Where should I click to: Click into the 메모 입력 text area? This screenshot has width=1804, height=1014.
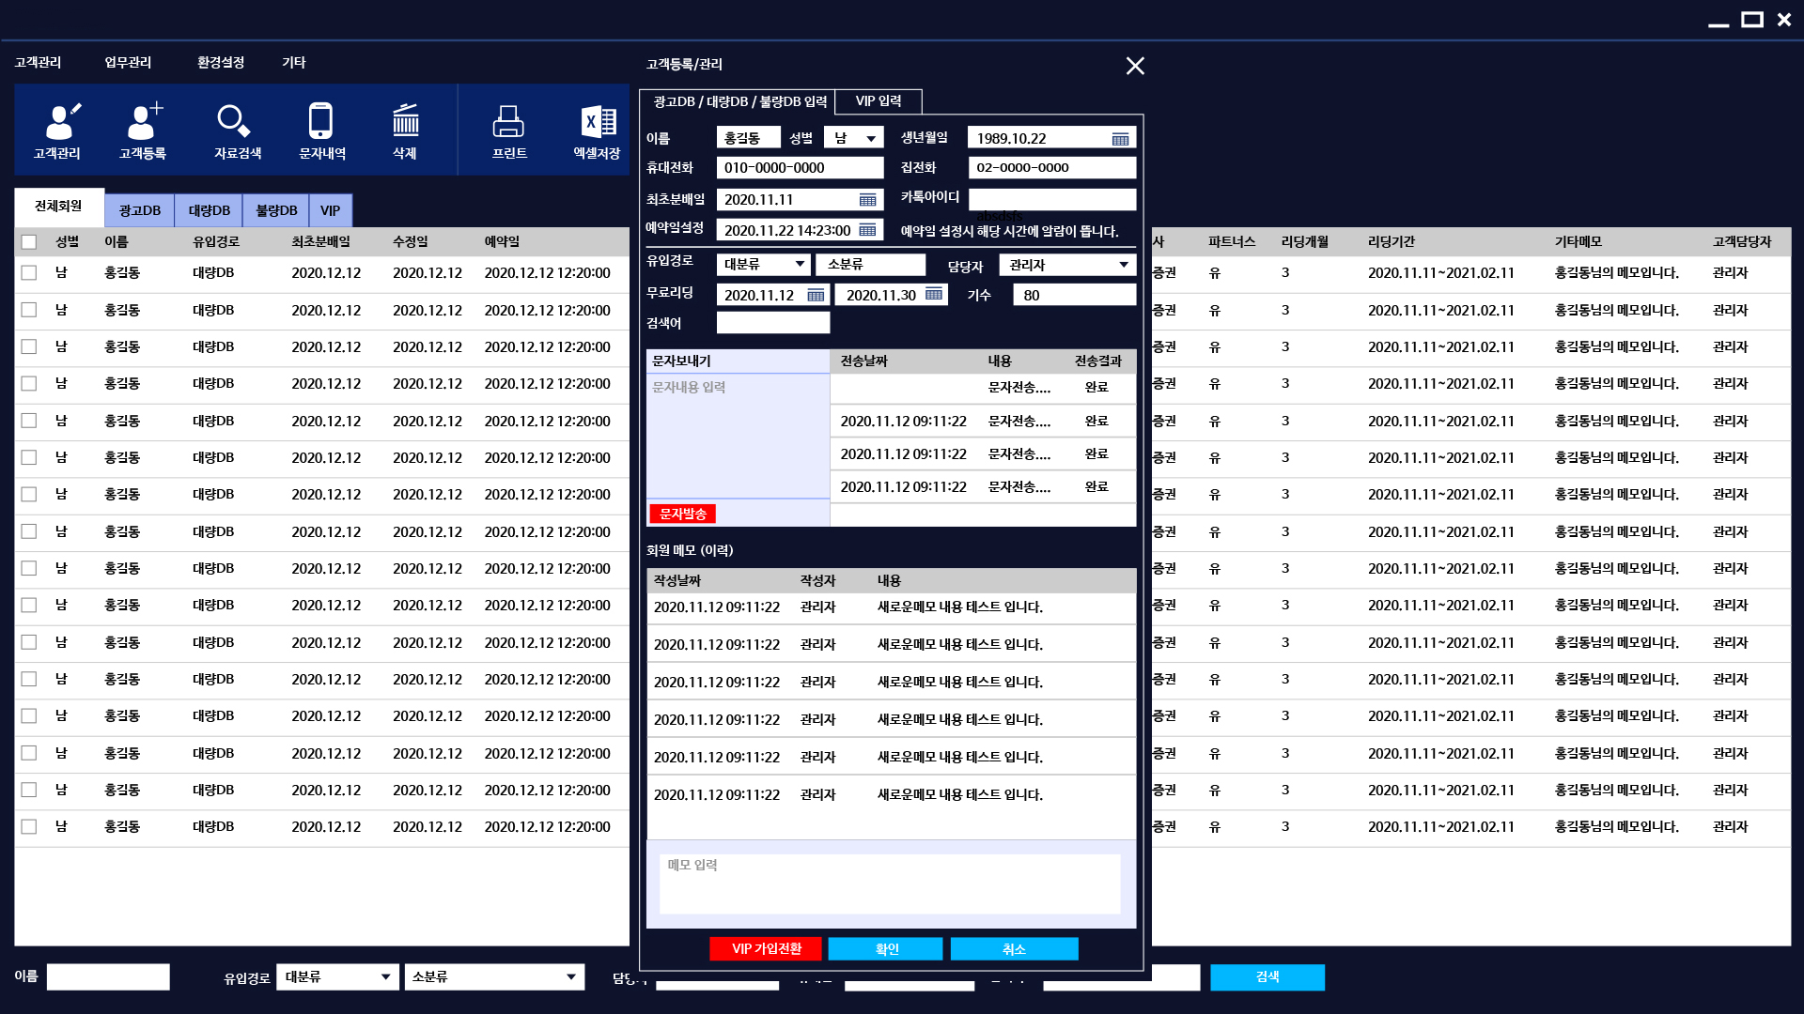point(890,883)
